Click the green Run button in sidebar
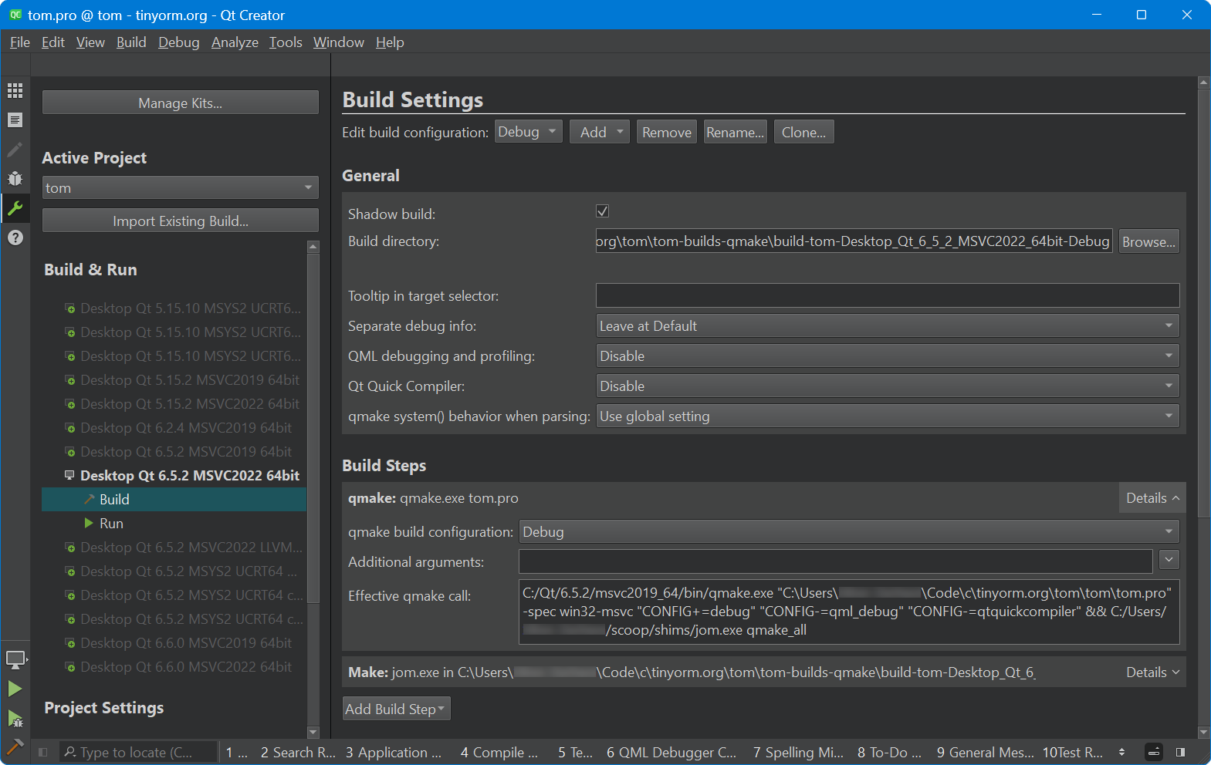Screen dimensions: 1211x765 click(x=15, y=689)
